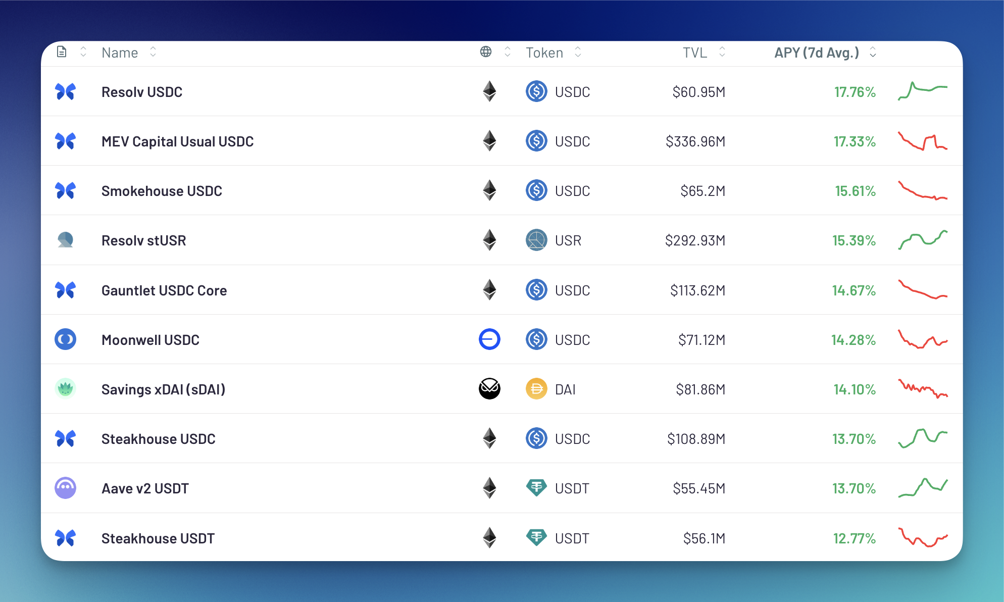Click the Morpho icon for MEV Capital Usual USDC

coord(66,141)
